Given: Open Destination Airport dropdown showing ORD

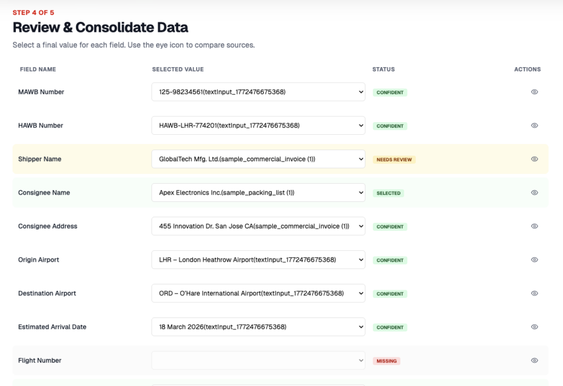Looking at the screenshot, I should pos(258,293).
